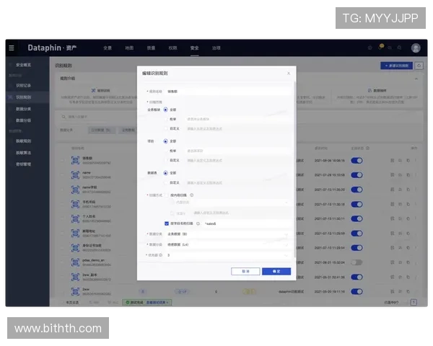Close the 编辑识别规则 dialog with X
This screenshot has height=346, width=433.
pos(289,73)
